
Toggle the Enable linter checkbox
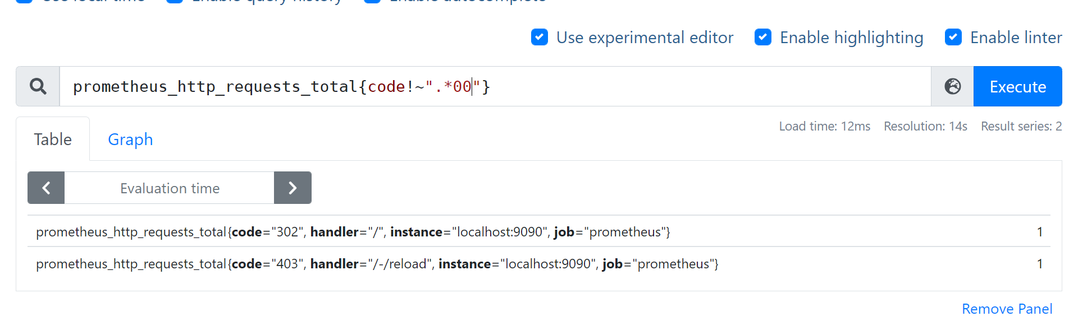tap(953, 38)
